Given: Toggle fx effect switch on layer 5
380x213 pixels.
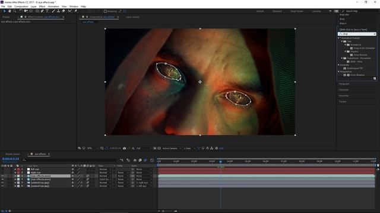Looking at the screenshot, I should click(x=81, y=183).
